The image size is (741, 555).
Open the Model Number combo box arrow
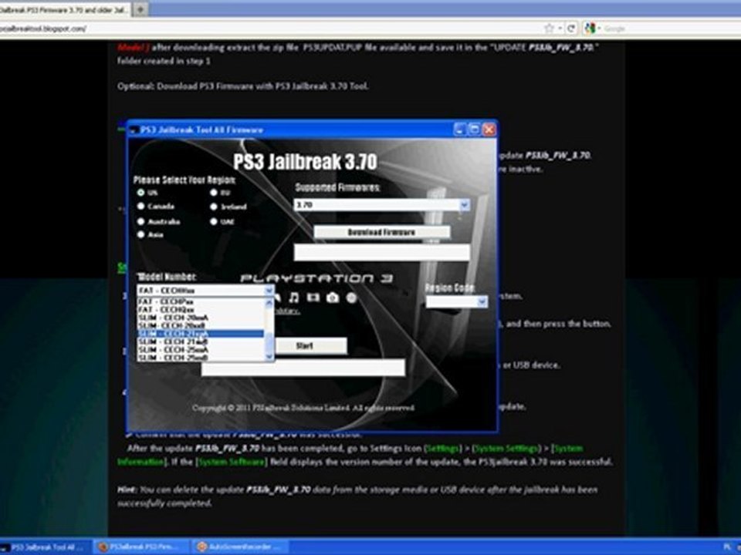269,291
